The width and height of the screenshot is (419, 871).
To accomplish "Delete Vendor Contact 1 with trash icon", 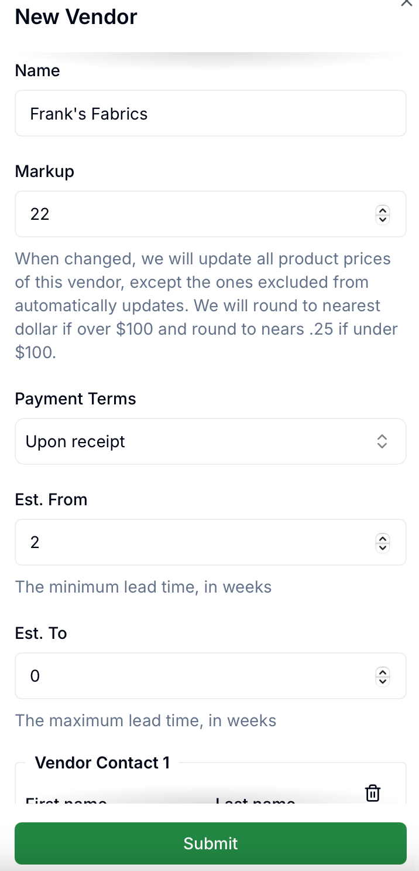I will tap(373, 793).
